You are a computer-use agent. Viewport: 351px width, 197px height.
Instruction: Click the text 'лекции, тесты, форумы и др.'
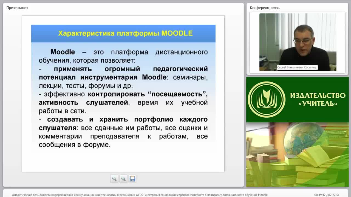point(86,86)
